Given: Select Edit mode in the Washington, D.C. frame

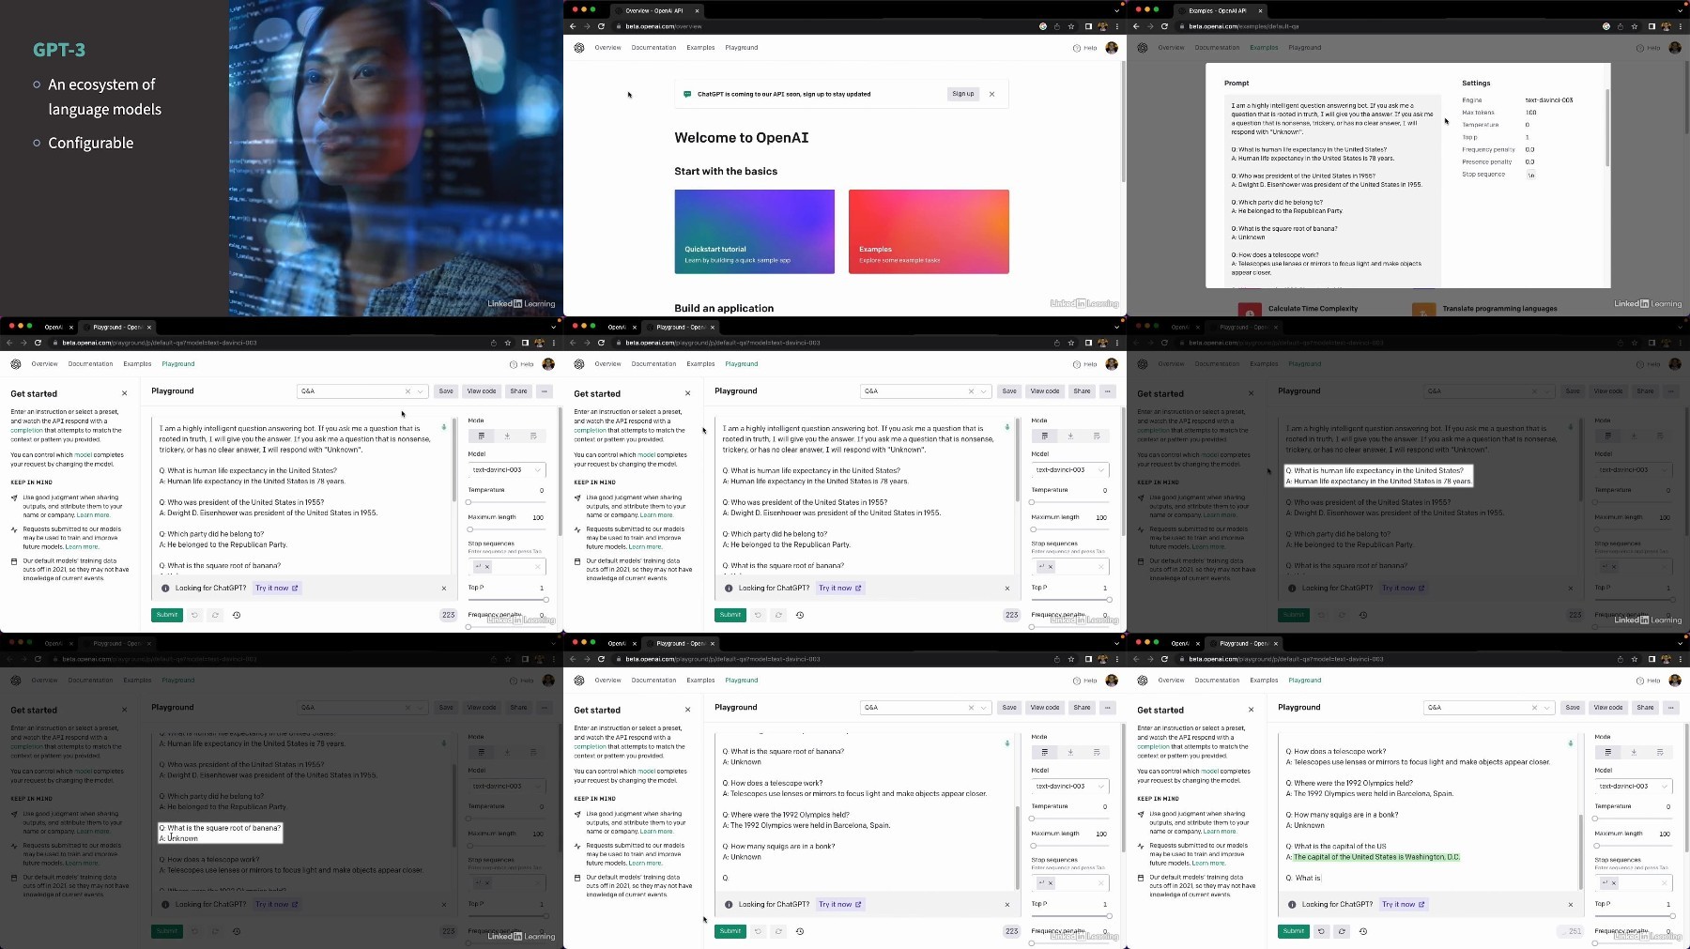Looking at the screenshot, I should (x=1660, y=752).
